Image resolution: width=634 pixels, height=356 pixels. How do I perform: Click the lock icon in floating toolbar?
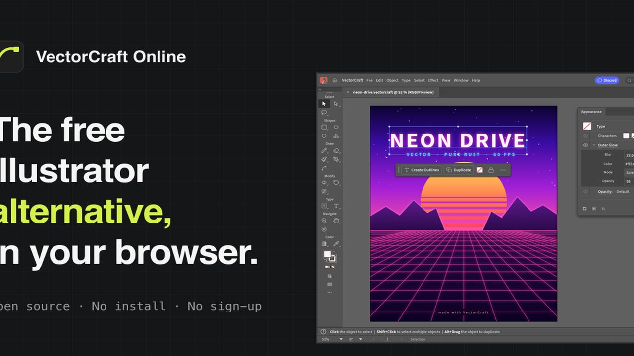coord(491,170)
